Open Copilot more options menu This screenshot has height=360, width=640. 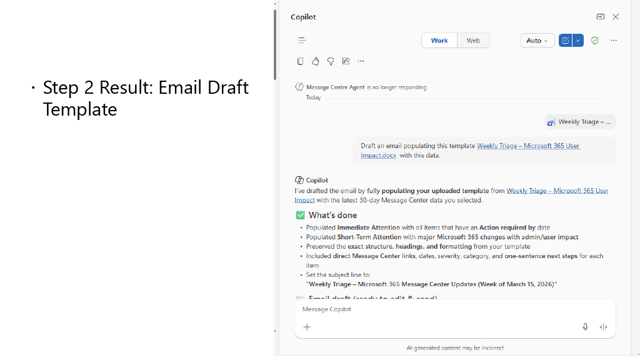(x=614, y=41)
